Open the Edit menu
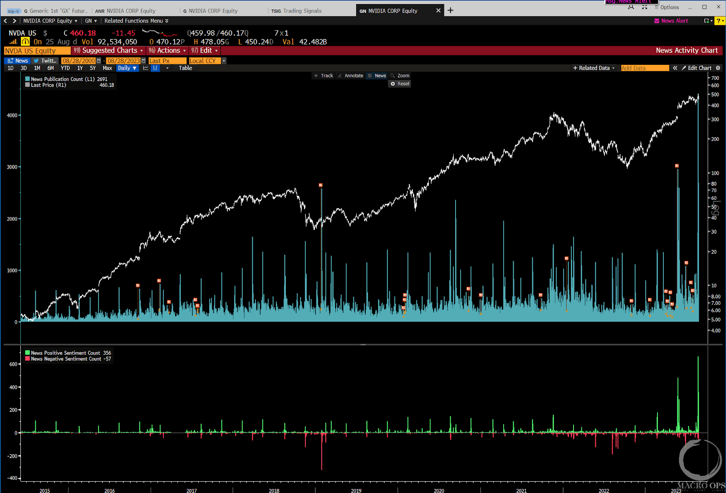The width and height of the screenshot is (726, 493). (x=205, y=51)
